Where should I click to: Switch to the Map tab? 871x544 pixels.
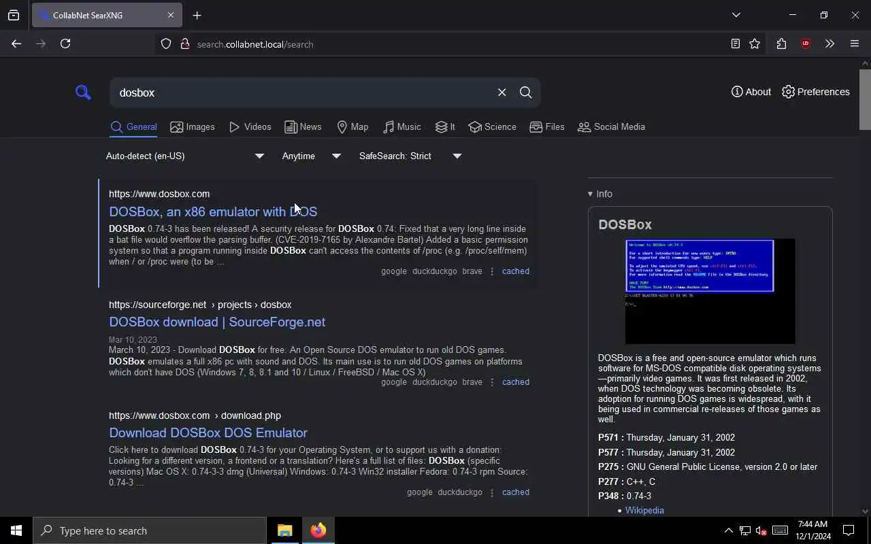tap(352, 127)
